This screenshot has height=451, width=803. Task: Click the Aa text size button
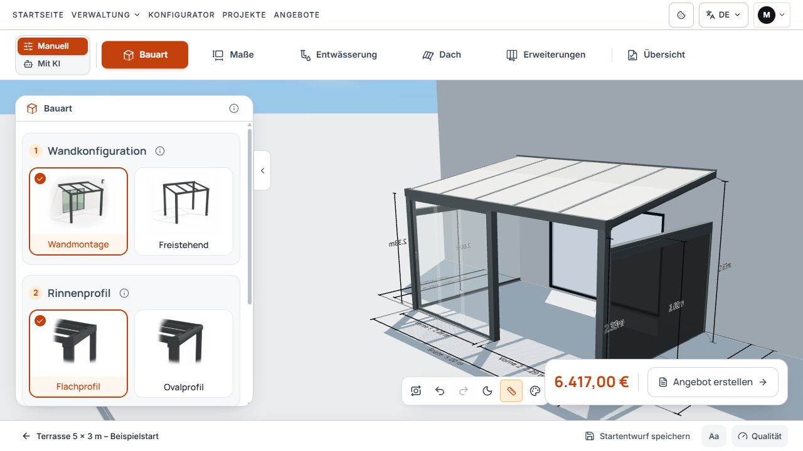[714, 437]
